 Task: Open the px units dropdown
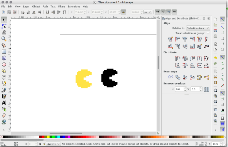pyautogui.click(x=148, y=12)
